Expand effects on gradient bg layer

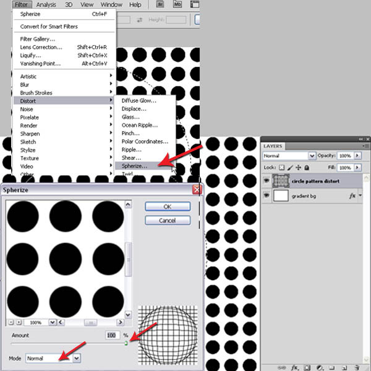(360, 195)
